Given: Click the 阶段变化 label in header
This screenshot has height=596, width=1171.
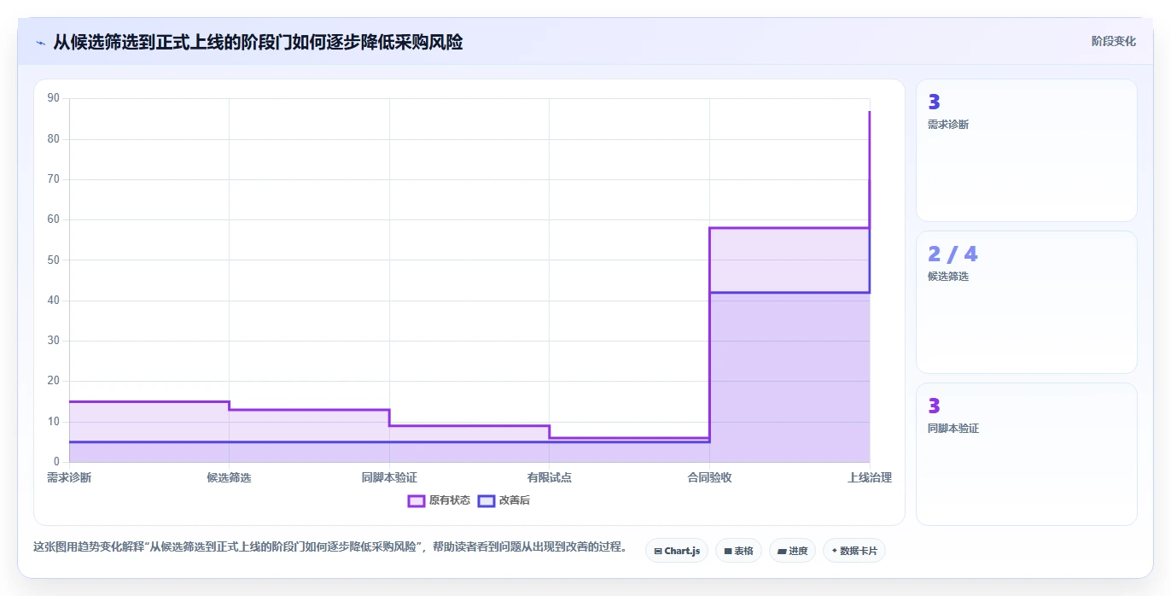Looking at the screenshot, I should point(1114,41).
